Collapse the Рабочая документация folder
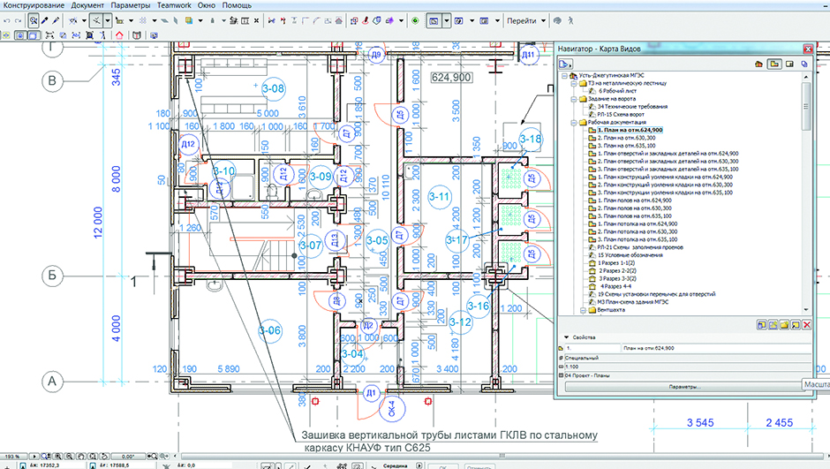Viewport: 830px width, 469px height. 573,123
